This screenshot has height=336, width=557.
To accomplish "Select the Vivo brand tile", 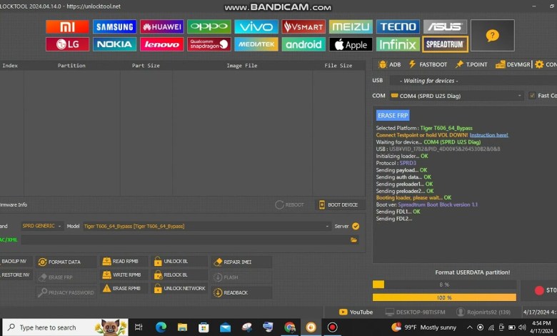I will [256, 26].
